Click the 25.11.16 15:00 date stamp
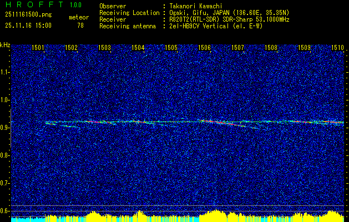This screenshot has width=349, height=222. point(28,26)
